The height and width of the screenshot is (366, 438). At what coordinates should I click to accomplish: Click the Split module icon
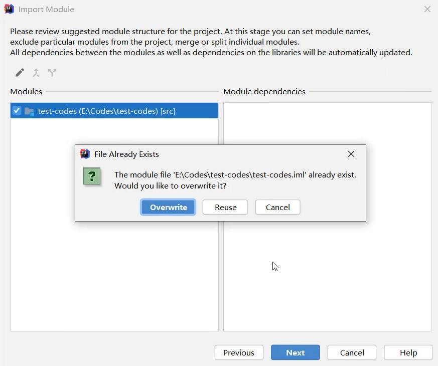(x=52, y=73)
